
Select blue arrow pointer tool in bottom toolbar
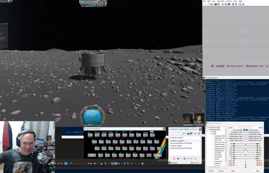coord(66,163)
